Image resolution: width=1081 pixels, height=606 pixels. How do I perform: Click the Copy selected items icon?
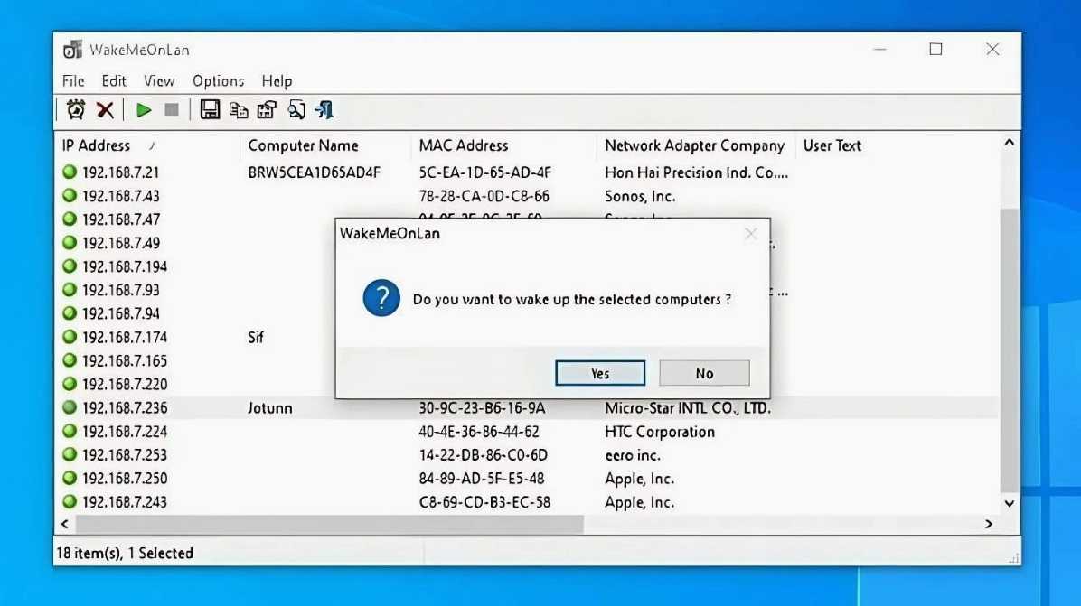(x=238, y=109)
